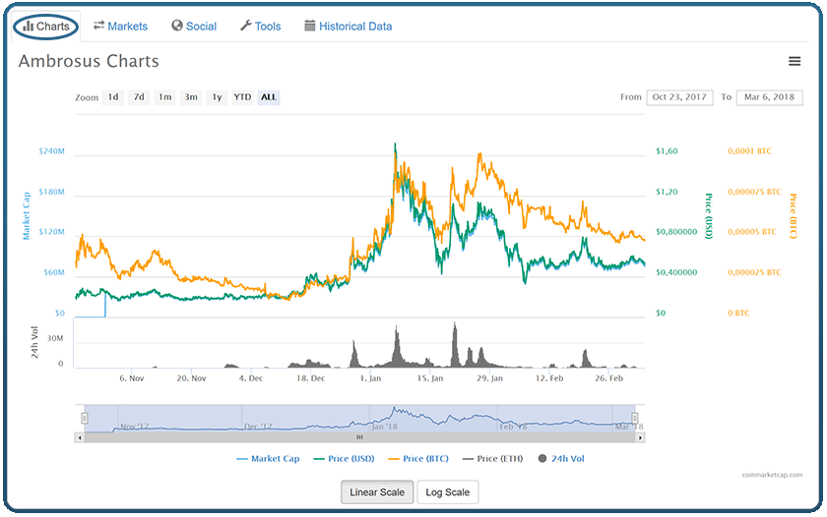Toggle 24h Vol series in legend

point(561,459)
